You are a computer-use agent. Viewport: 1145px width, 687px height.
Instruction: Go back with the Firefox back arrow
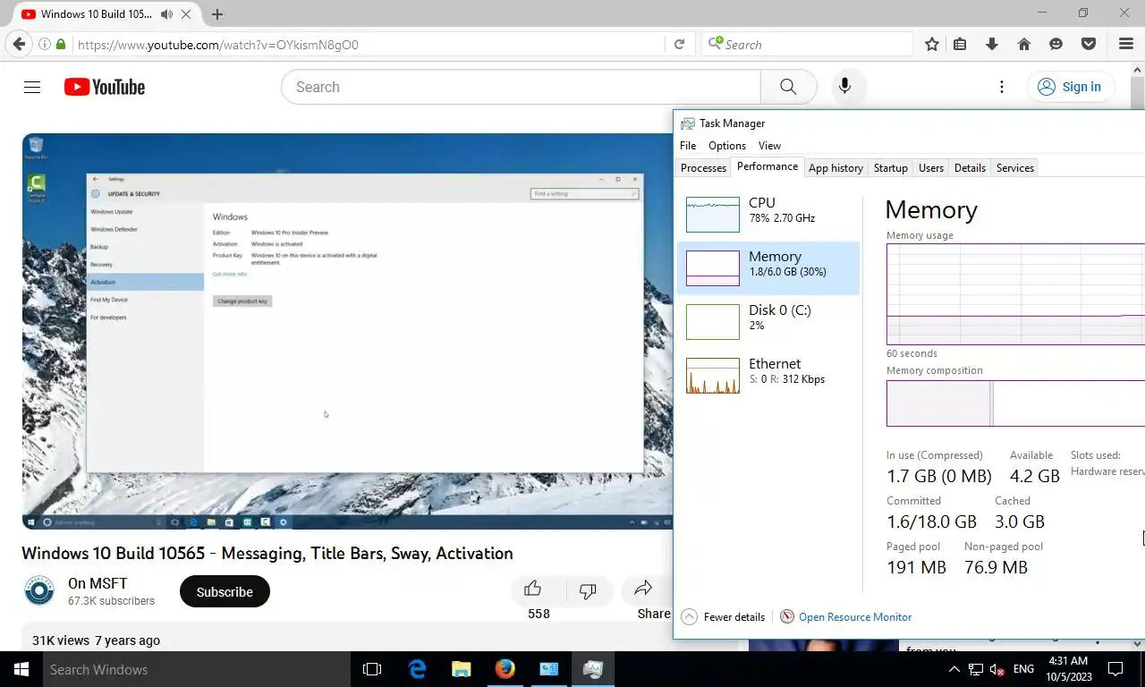(19, 45)
